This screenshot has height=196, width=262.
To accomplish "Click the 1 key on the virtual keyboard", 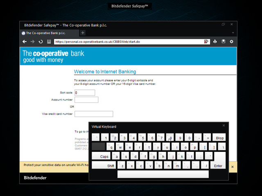I will [x=105, y=137].
